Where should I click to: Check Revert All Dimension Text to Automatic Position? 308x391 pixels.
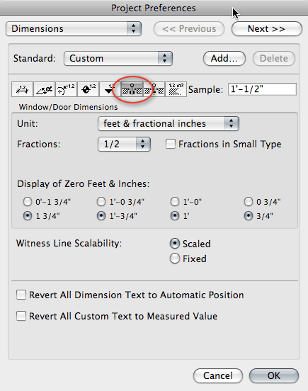[21, 295]
